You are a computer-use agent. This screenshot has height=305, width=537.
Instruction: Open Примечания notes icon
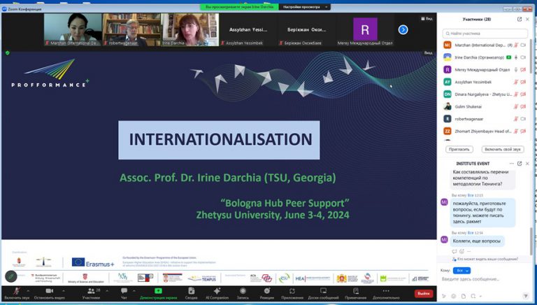355,292
